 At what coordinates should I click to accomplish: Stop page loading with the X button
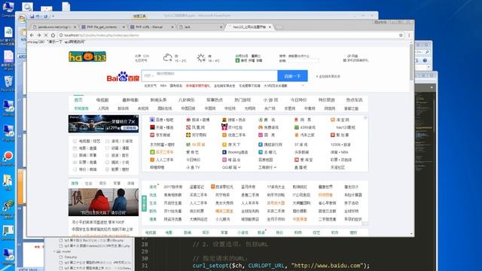coord(46,35)
